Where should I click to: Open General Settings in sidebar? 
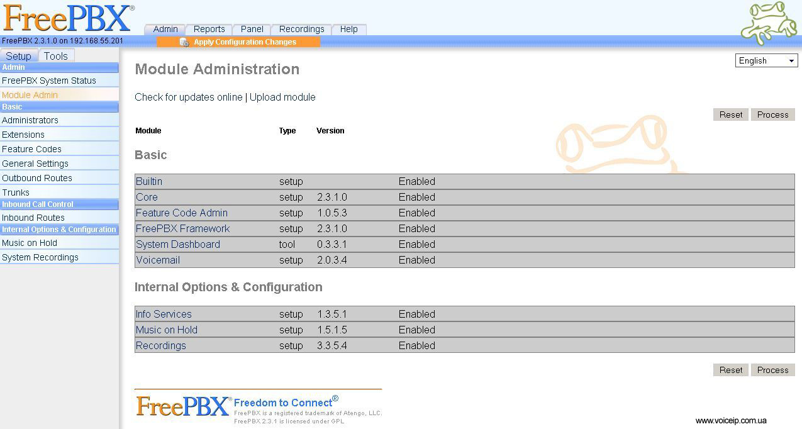(59, 164)
